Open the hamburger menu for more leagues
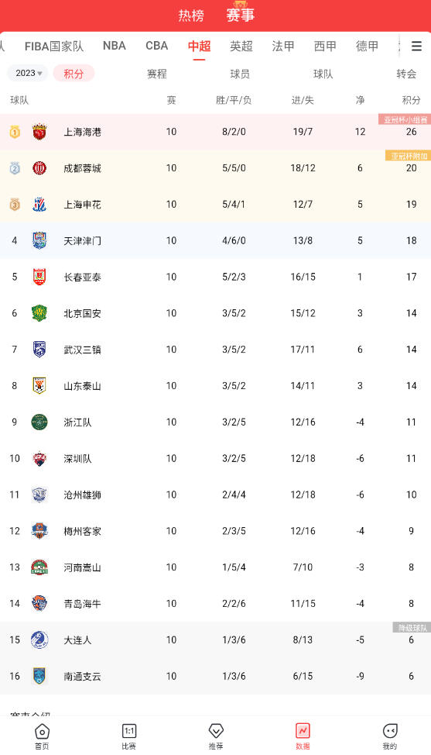The image size is (431, 755). pos(416,47)
